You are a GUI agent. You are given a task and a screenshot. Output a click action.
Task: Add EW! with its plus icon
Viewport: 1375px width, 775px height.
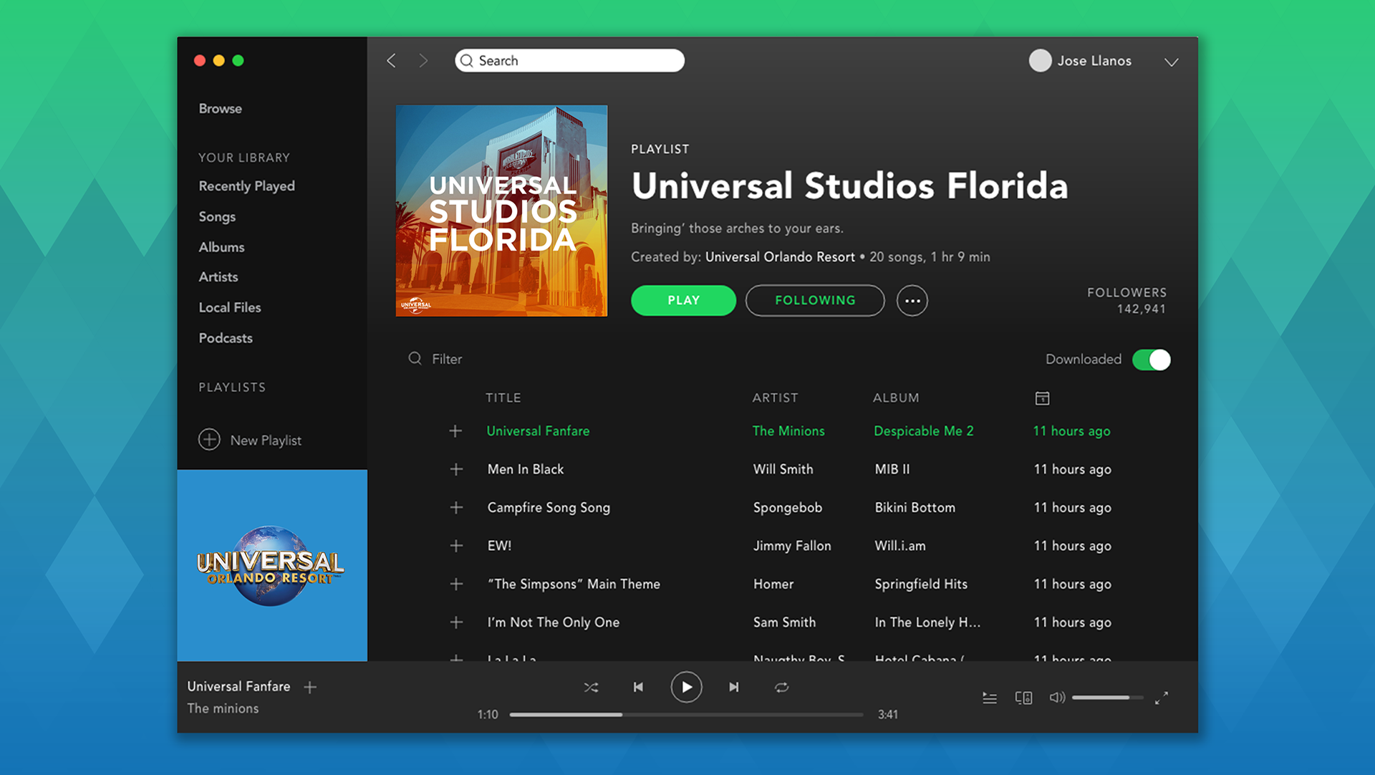tap(456, 546)
